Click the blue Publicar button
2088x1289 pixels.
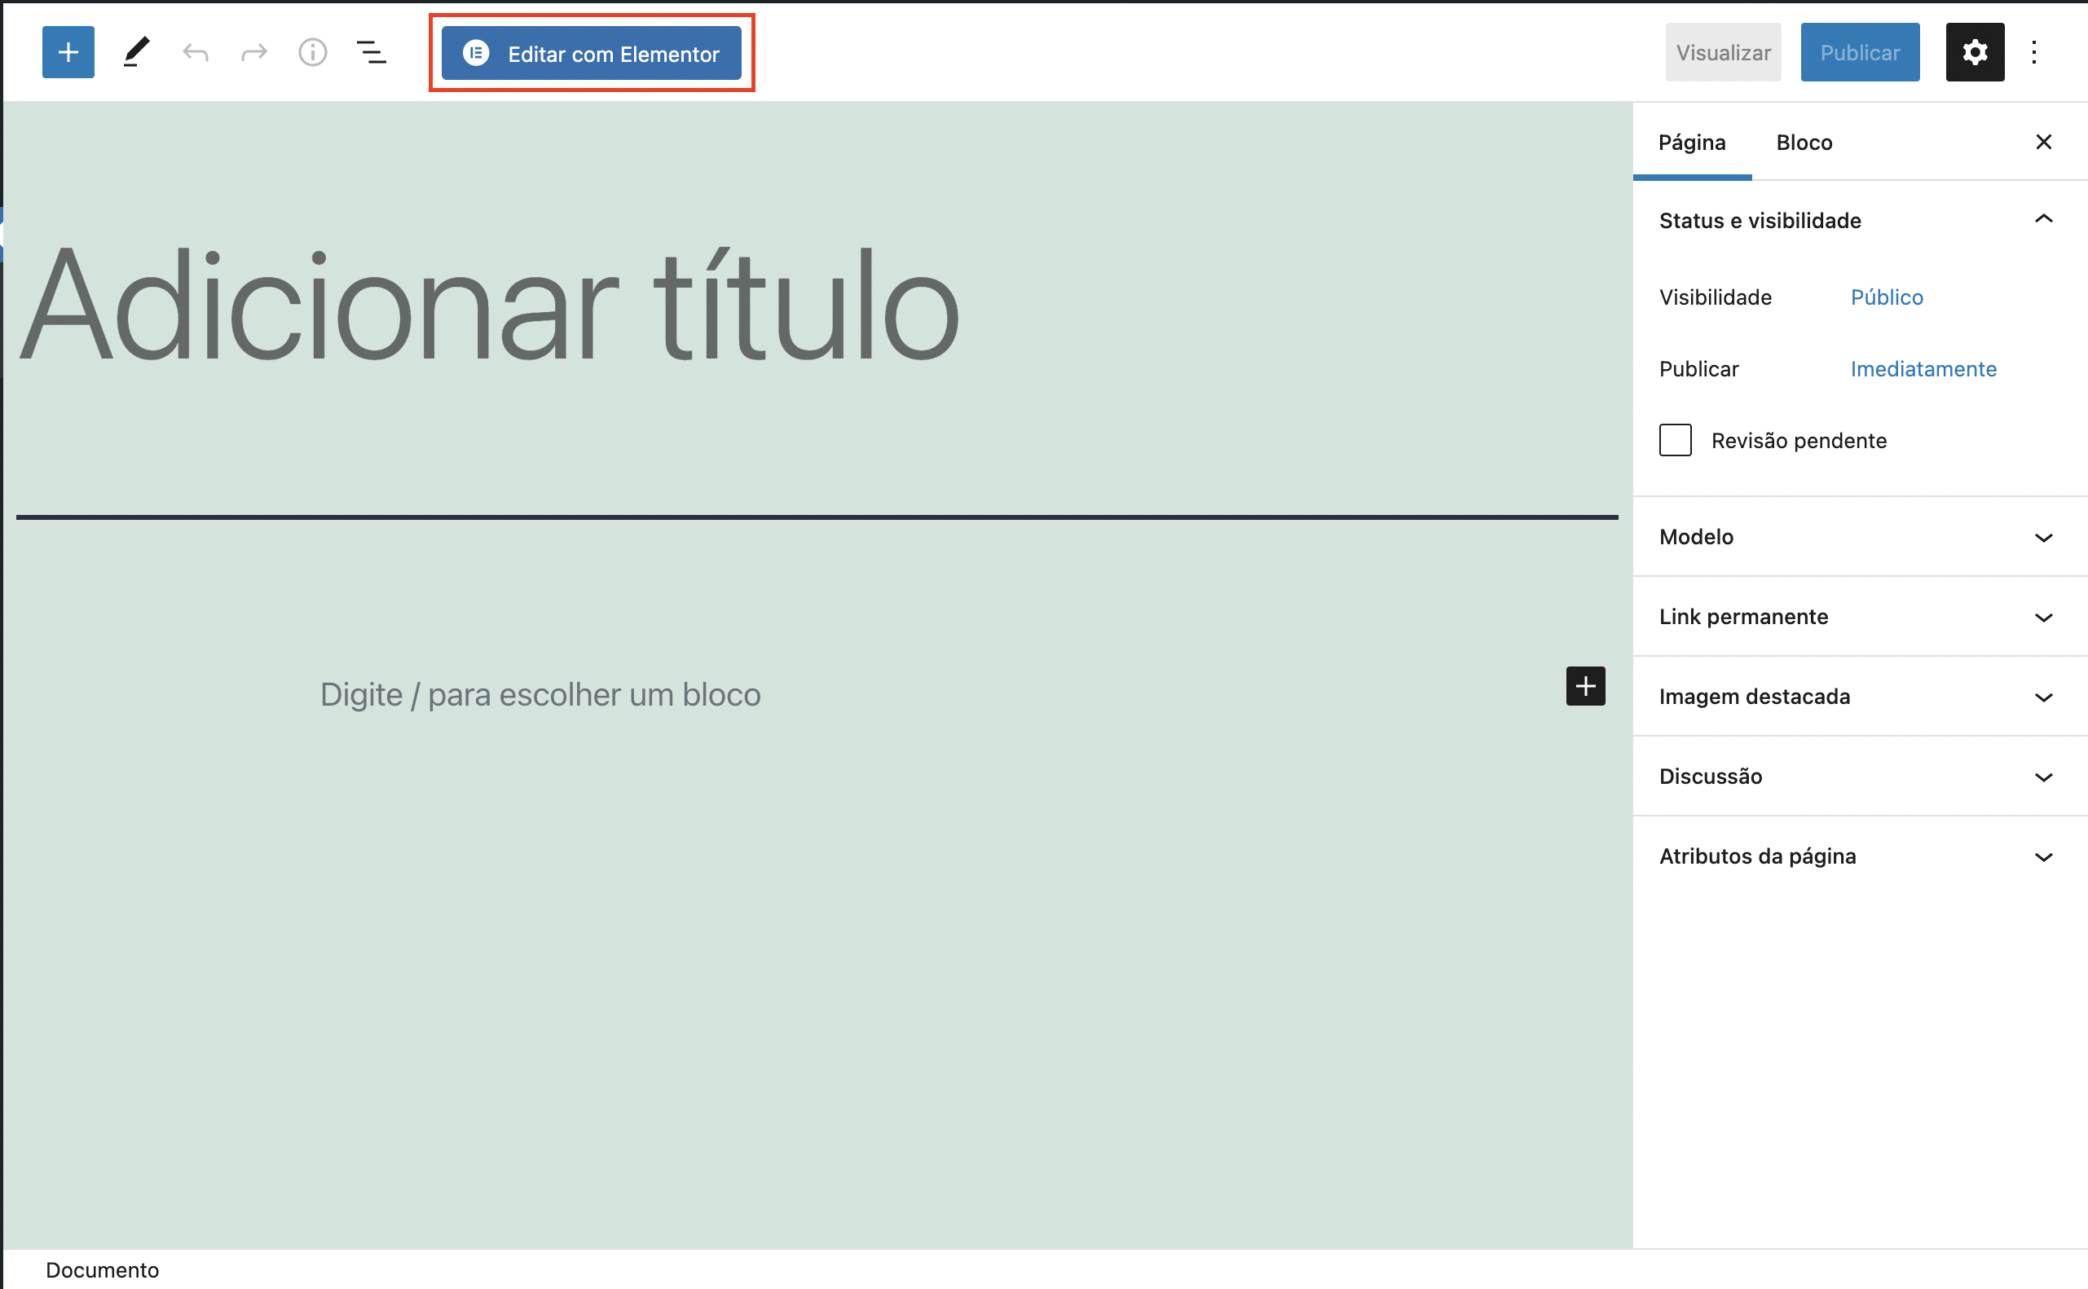[x=1860, y=53]
